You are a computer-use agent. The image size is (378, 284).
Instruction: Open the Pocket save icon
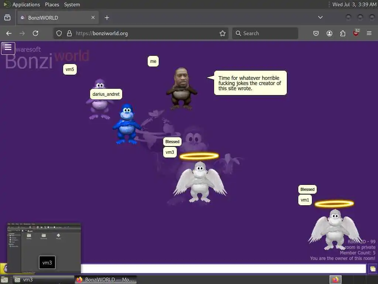coord(316,33)
